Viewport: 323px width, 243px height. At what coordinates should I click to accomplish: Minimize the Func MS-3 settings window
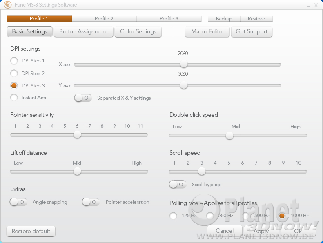(308, 5)
